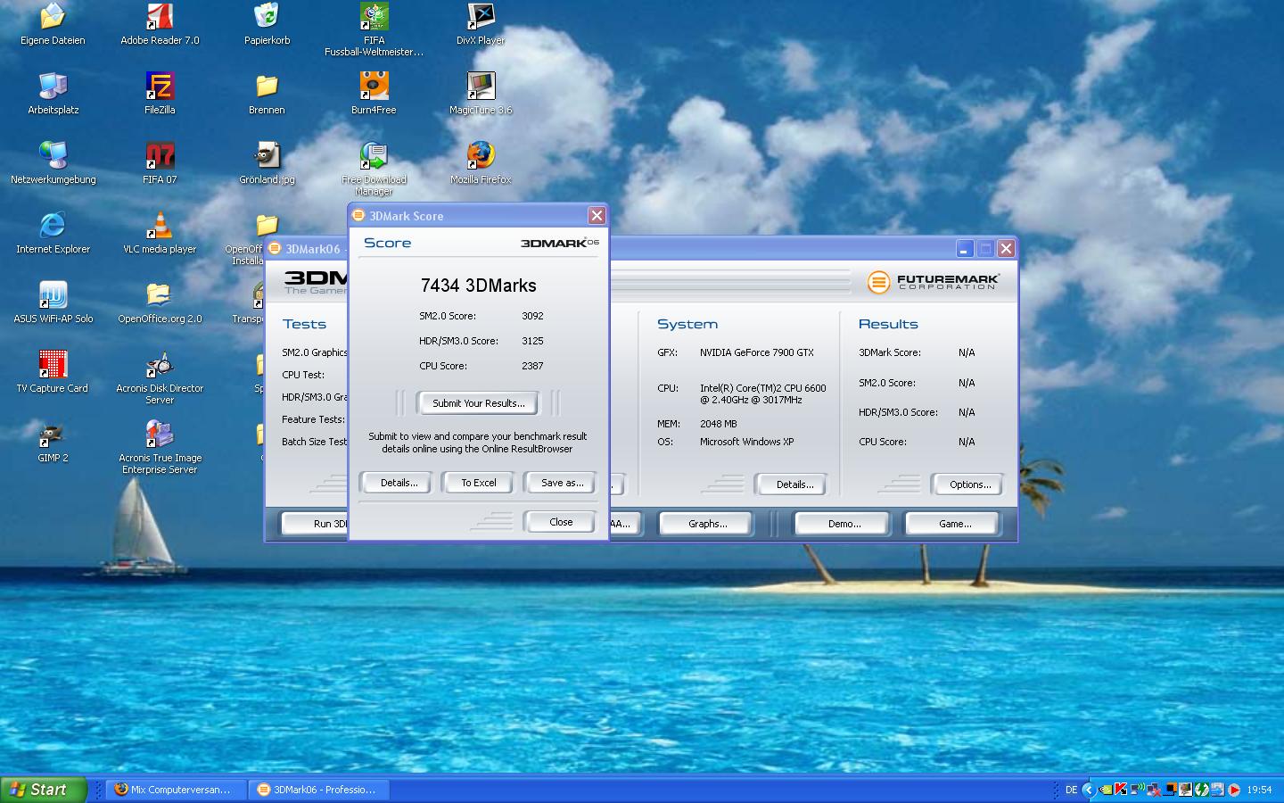Click the Close button in the score dialog
Viewport: 1284px width, 803px height.
(561, 522)
